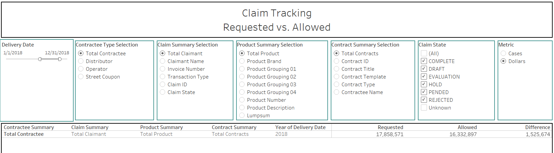Select Product Brand summary option
554x153 pixels.
(242, 61)
